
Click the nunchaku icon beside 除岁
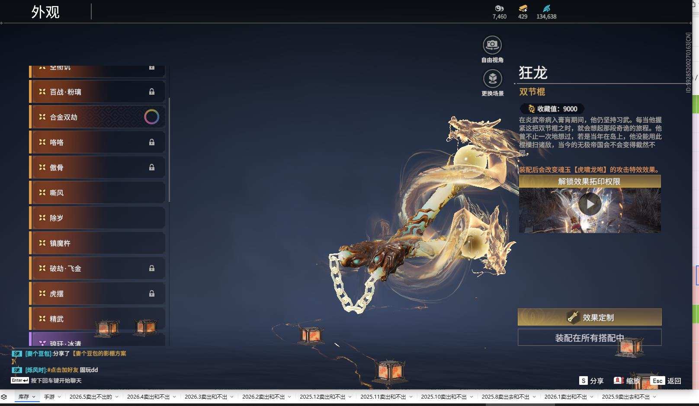42,217
